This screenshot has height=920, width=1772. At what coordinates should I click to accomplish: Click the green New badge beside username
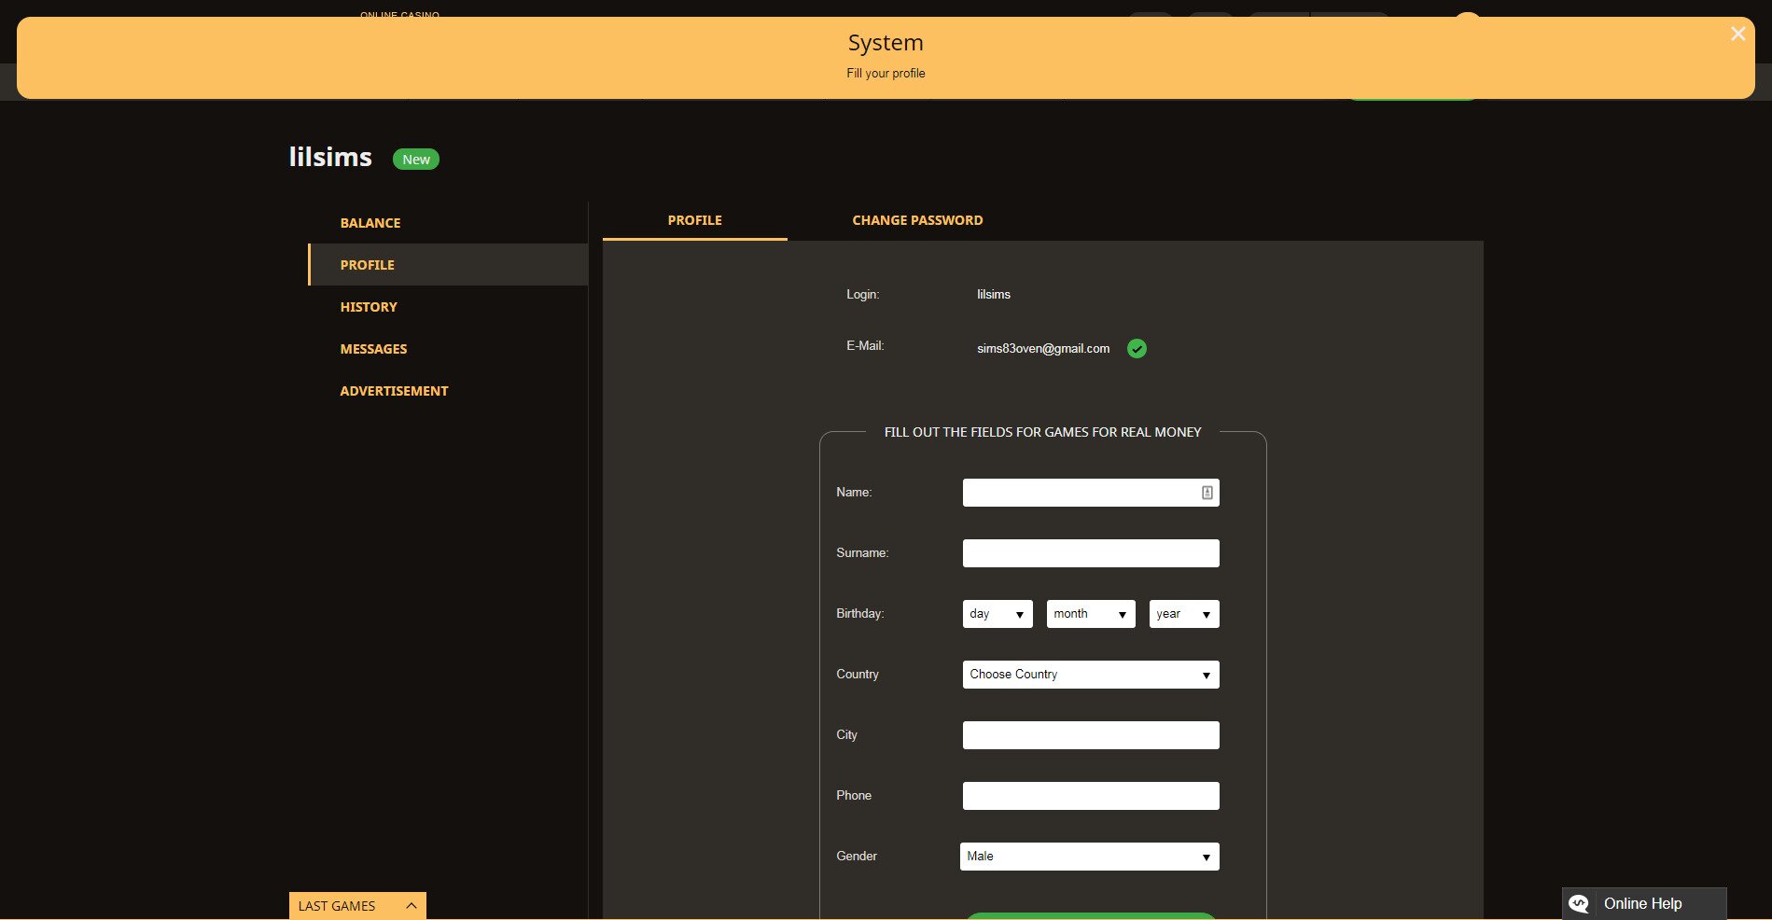416,160
